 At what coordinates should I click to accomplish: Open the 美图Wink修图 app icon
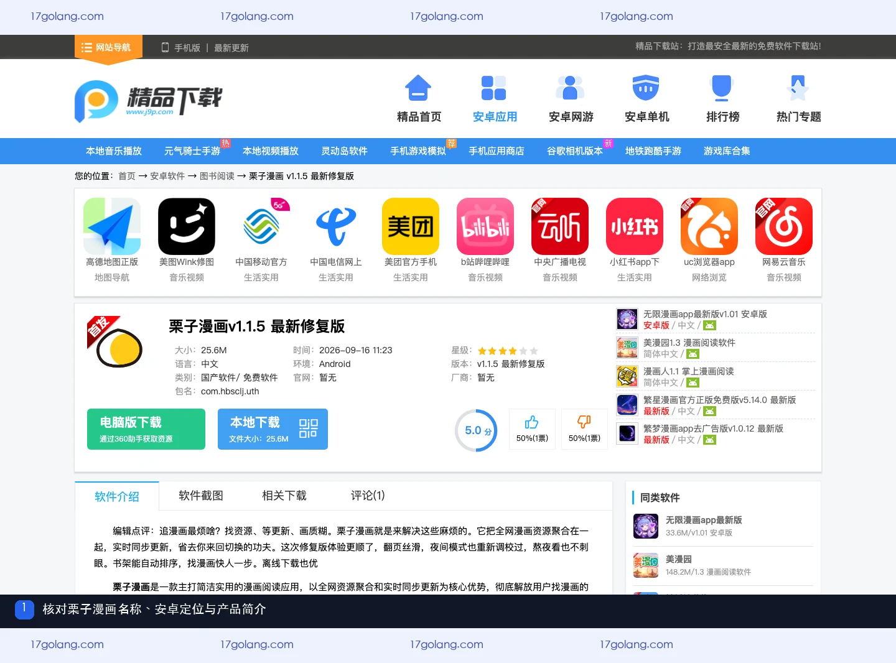pos(187,226)
